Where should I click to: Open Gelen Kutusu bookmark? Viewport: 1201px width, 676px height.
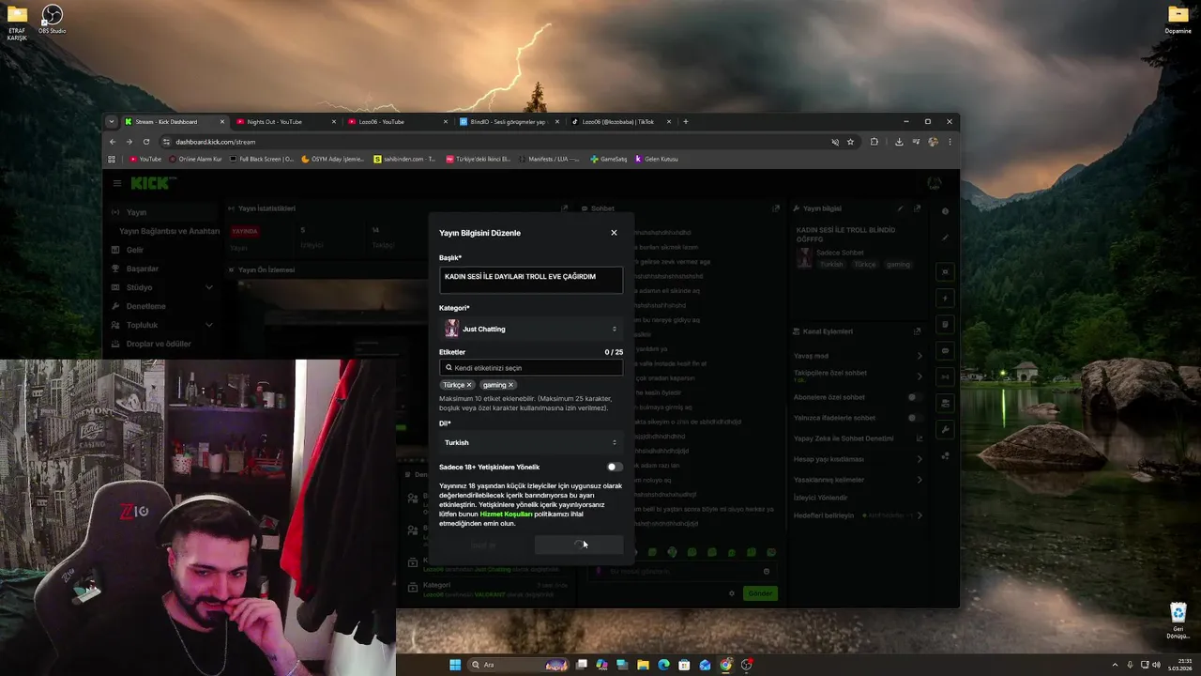tap(657, 160)
